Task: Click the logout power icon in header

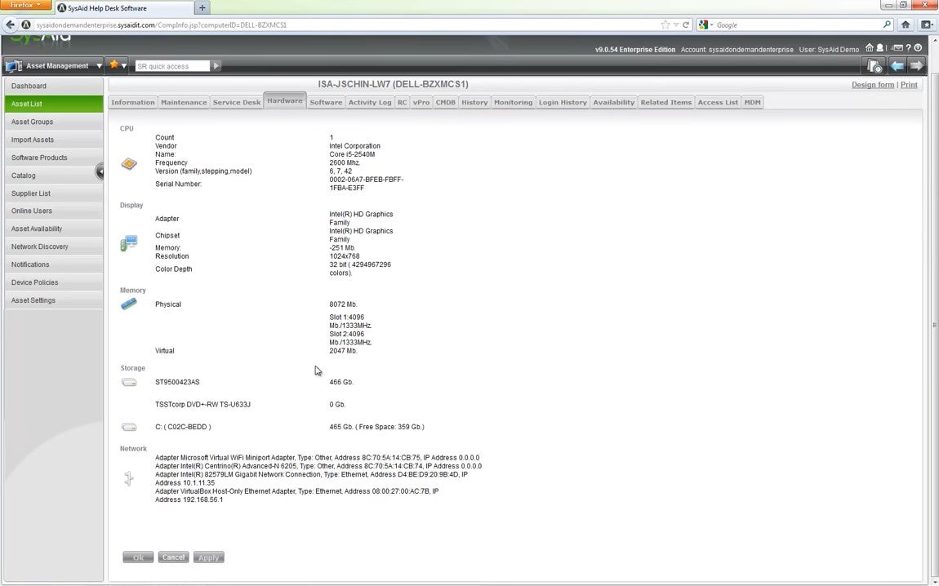Action: click(918, 48)
